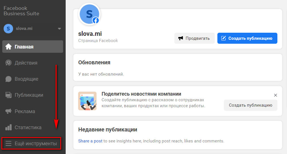Click the large slova.mi page profile picture
The height and width of the screenshot is (154, 287).
click(89, 14)
